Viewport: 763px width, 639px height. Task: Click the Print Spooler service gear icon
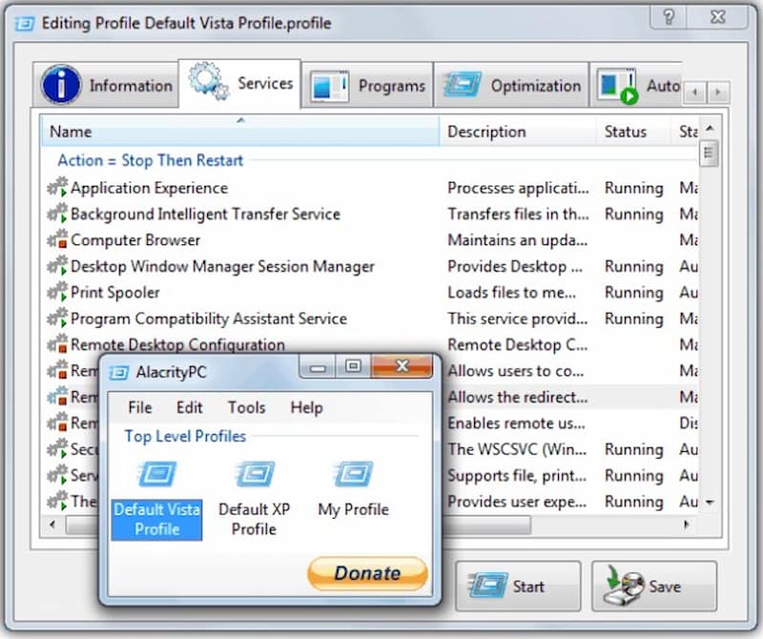[x=58, y=293]
